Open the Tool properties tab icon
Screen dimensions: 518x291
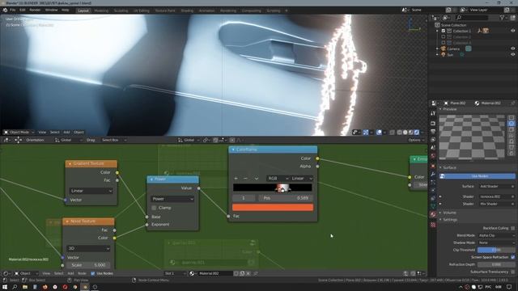tap(433, 113)
